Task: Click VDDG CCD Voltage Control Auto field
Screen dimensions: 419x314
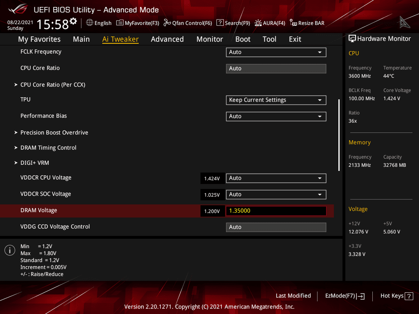Action: click(x=276, y=227)
